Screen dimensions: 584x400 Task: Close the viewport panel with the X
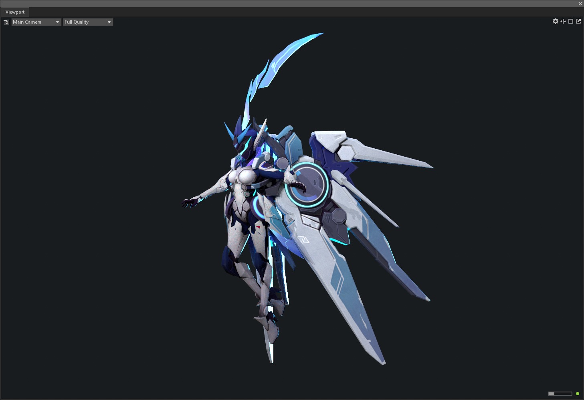(x=580, y=4)
